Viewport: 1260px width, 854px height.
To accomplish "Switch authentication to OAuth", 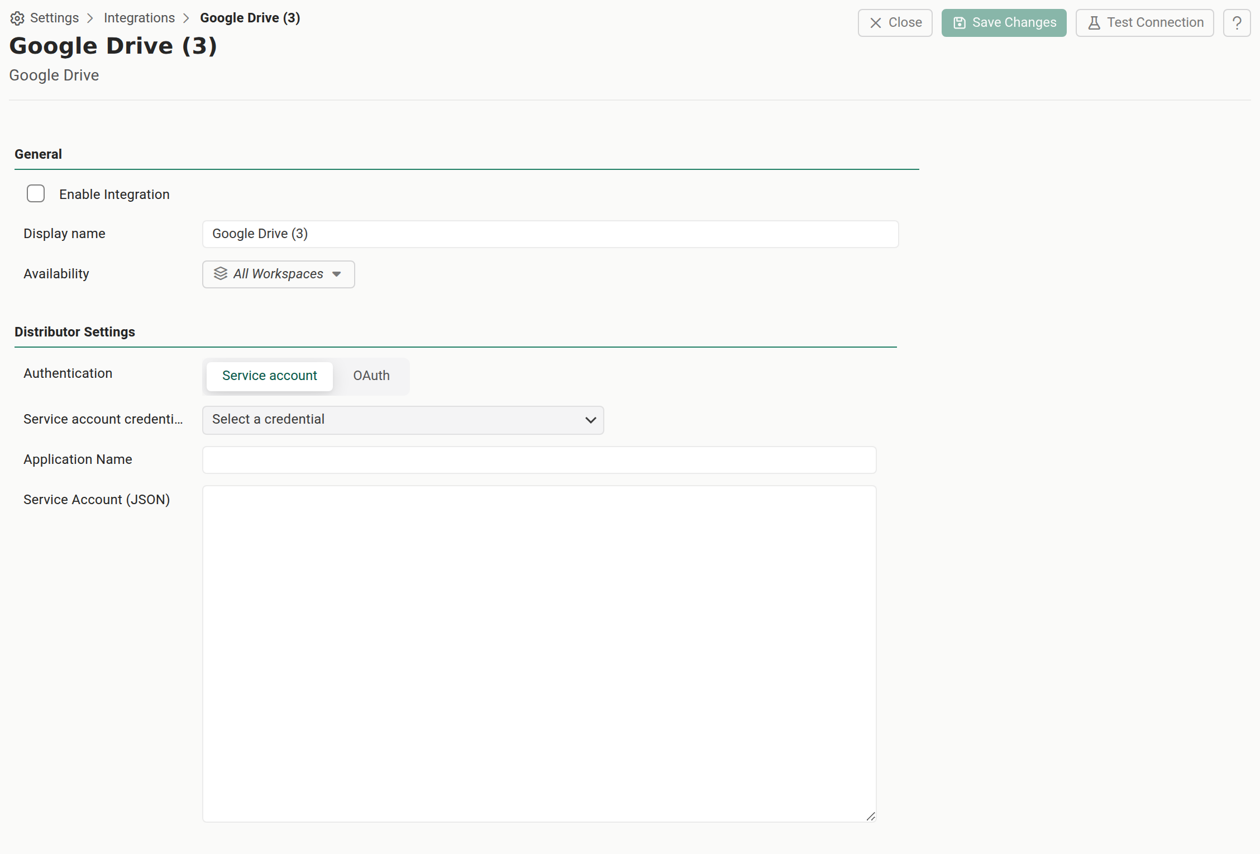I will [x=371, y=376].
